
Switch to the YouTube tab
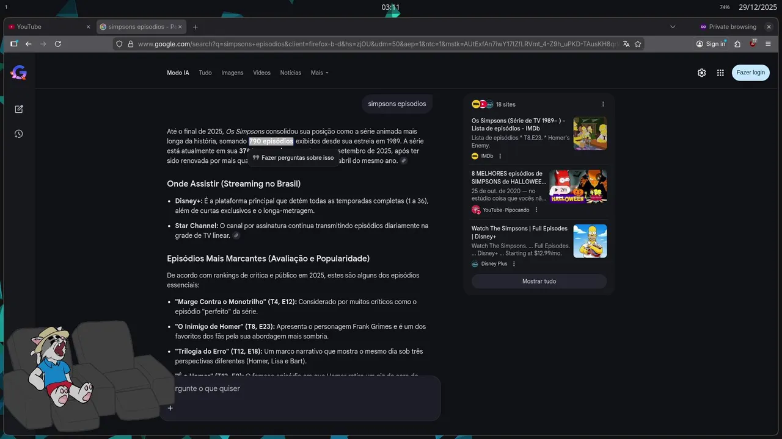(x=49, y=27)
